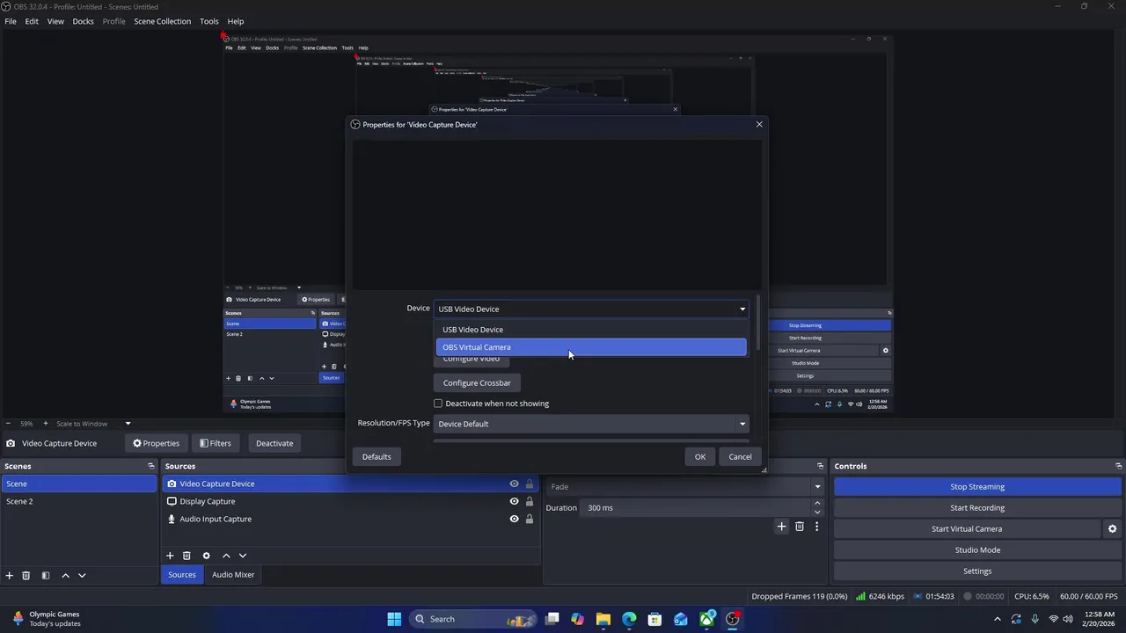Choose USB Video Device option
This screenshot has width=1126, height=633.
[591, 330]
